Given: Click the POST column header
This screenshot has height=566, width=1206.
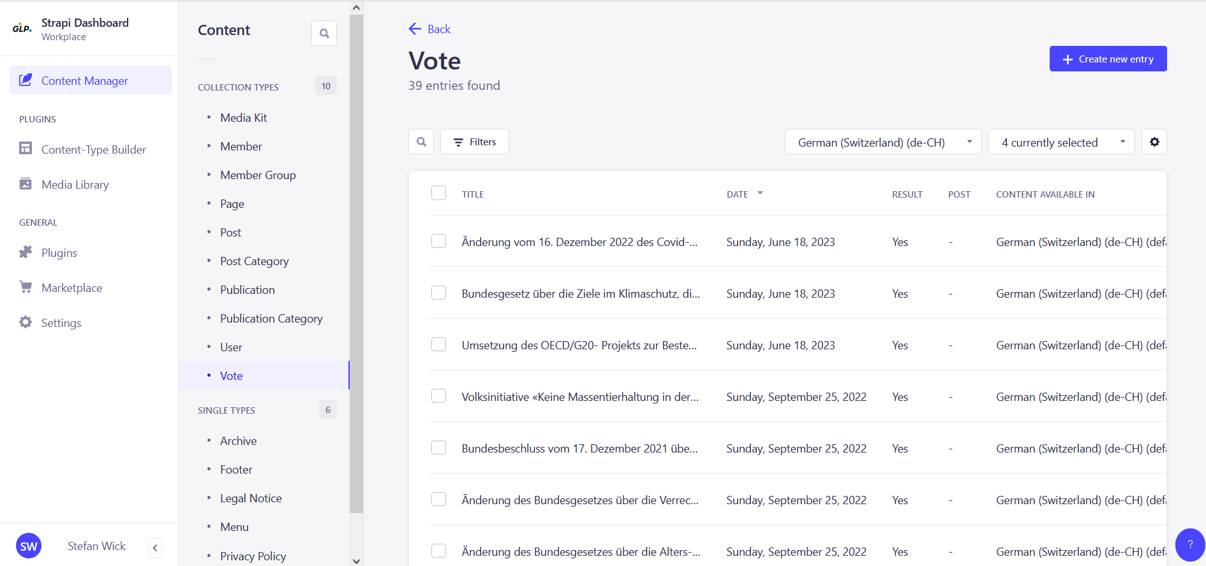Looking at the screenshot, I should point(959,194).
